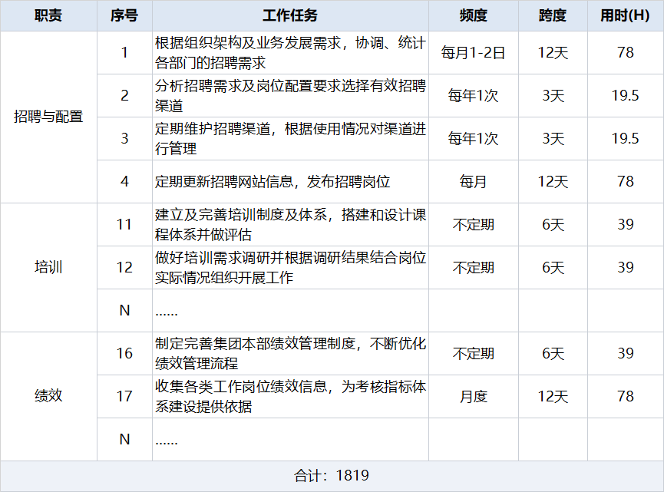The image size is (664, 492).
Task: Click hours value 78 for task 4
Action: coord(626,182)
